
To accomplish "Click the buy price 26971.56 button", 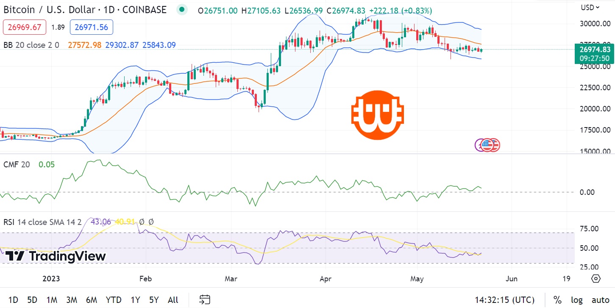I will tap(92, 27).
